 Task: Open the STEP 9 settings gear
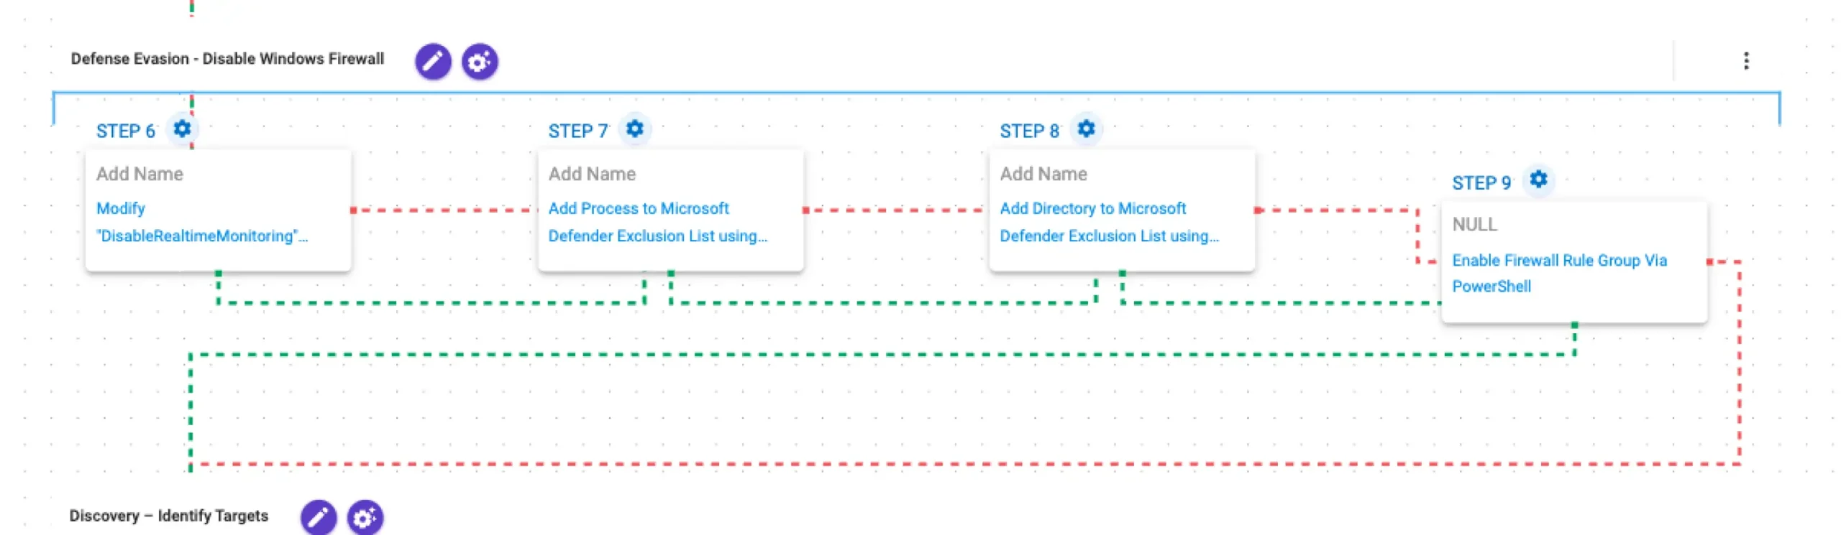[x=1538, y=179]
